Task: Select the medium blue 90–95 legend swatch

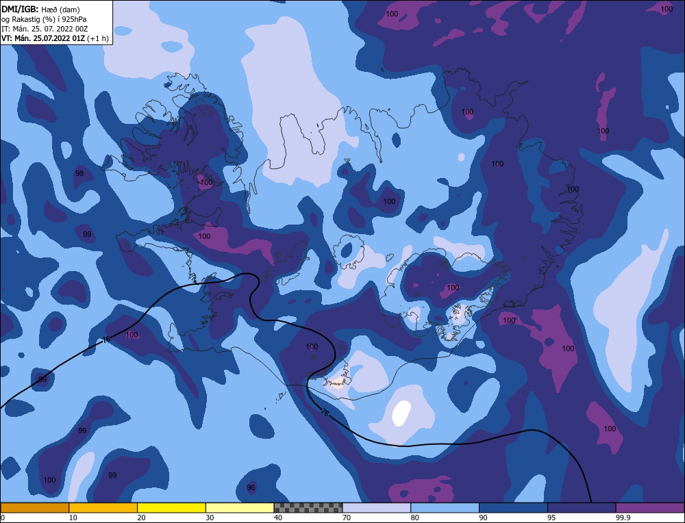Action: click(x=513, y=507)
